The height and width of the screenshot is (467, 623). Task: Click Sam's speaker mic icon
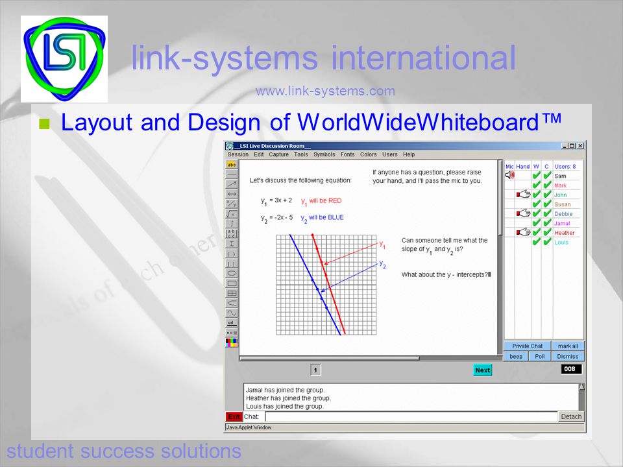[510, 175]
